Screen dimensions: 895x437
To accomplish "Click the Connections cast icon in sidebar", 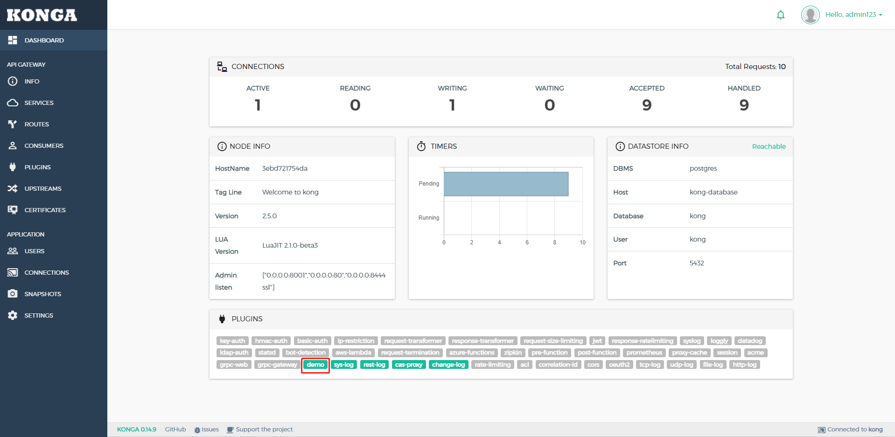I will tap(13, 272).
